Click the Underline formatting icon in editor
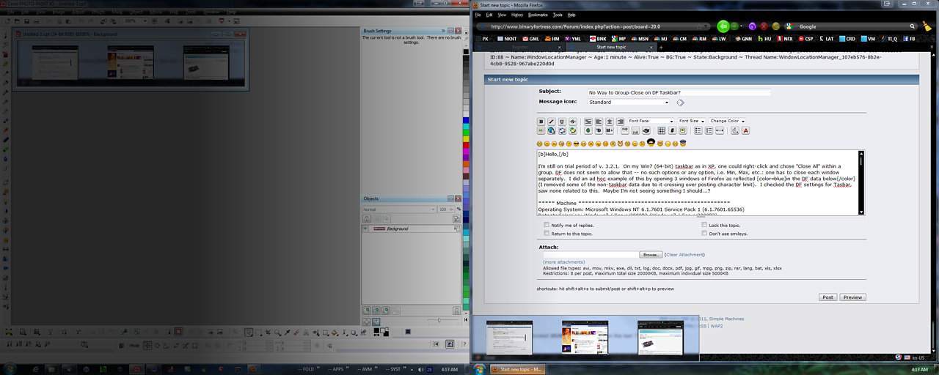The height and width of the screenshot is (375, 939). point(562,122)
